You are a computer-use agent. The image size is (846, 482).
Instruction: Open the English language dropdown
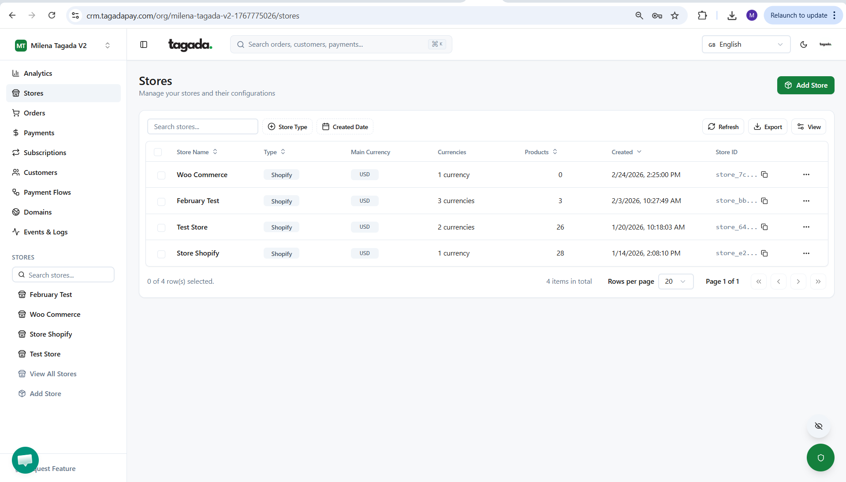click(745, 44)
